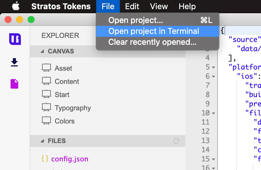This screenshot has width=261, height=170.
Task: Choose Clear recently opened...
Action: 158,42
